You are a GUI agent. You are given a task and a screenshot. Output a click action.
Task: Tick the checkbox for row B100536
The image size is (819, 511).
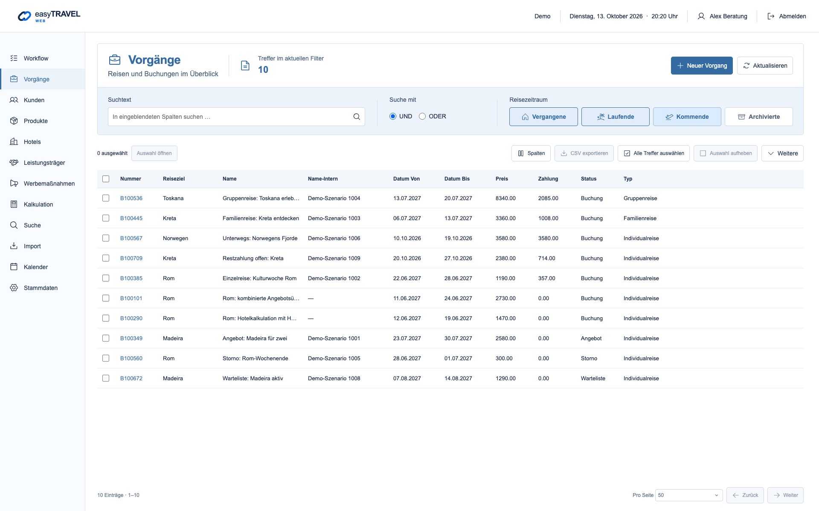click(106, 198)
